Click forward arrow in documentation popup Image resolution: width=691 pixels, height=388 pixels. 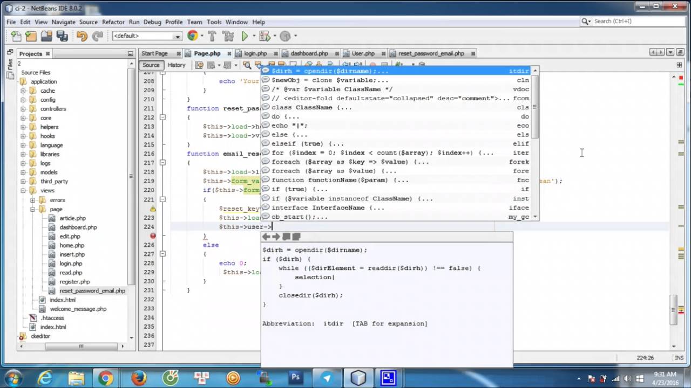tap(276, 237)
